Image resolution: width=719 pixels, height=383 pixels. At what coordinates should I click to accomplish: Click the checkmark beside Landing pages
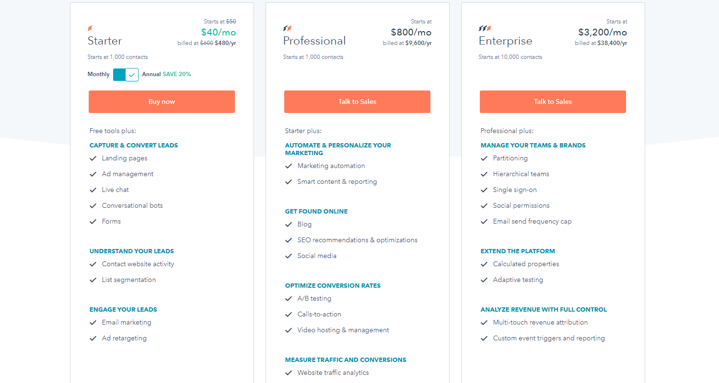(93, 158)
